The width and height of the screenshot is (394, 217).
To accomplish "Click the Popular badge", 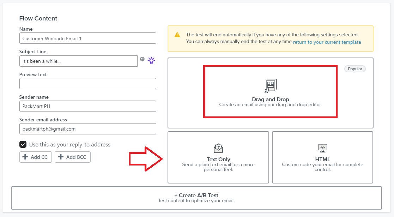I will click(x=355, y=69).
